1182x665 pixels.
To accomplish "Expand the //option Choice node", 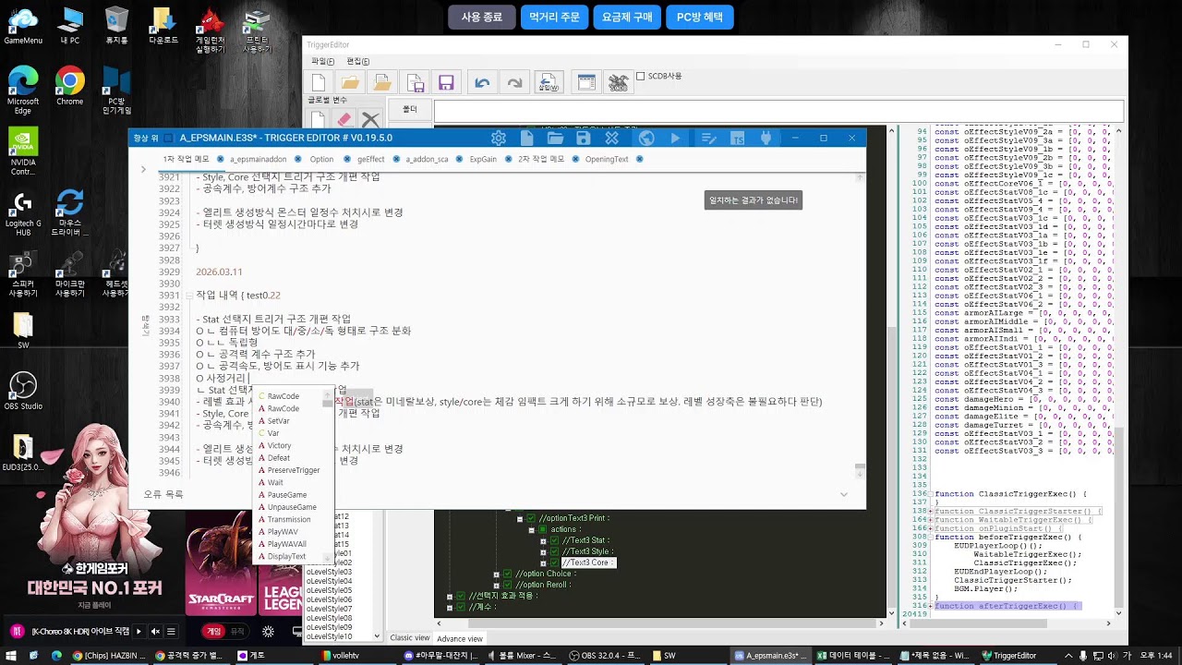I will (497, 574).
